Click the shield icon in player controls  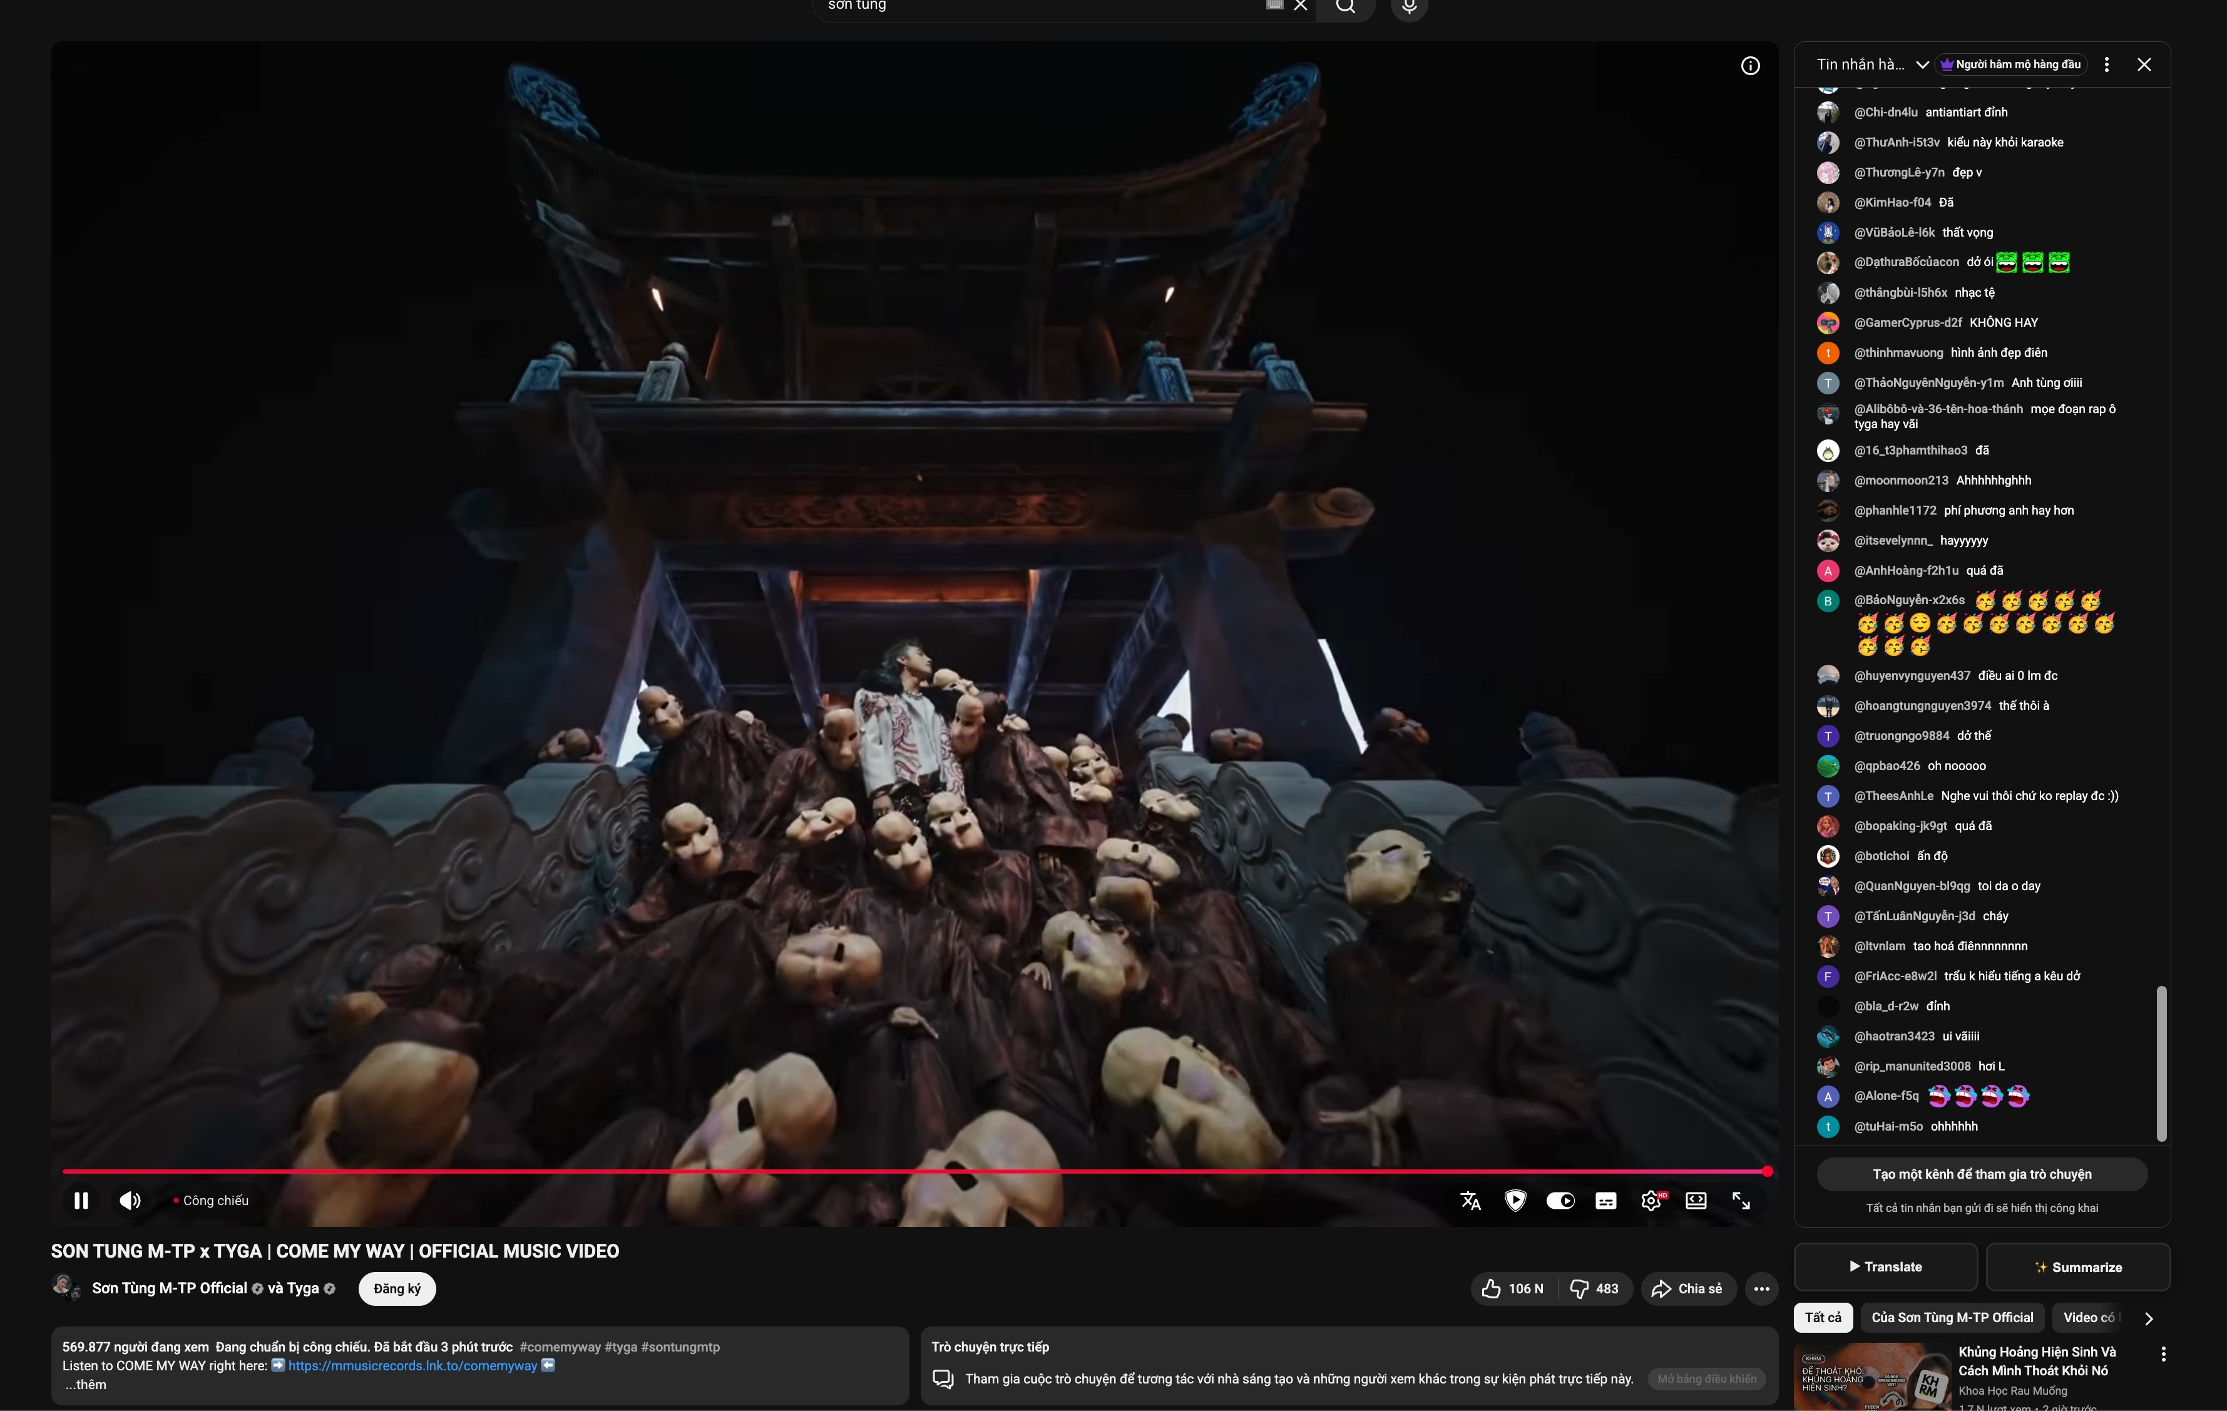(x=1515, y=1200)
